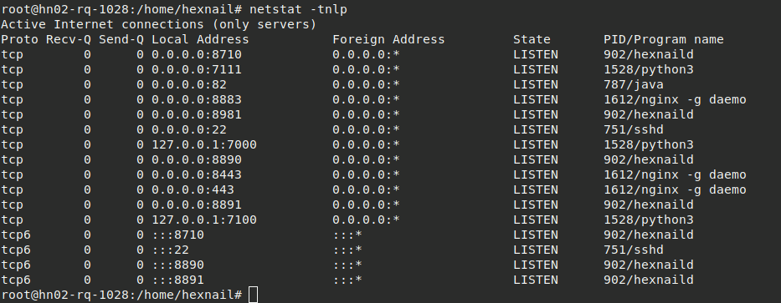The height and width of the screenshot is (303, 781).
Task: Select the :::8710 tcp6 local address
Action: pyautogui.click(x=177, y=235)
